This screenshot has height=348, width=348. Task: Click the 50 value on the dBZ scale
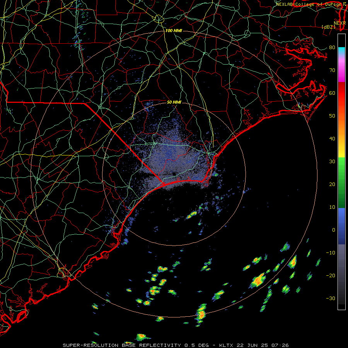[332, 116]
